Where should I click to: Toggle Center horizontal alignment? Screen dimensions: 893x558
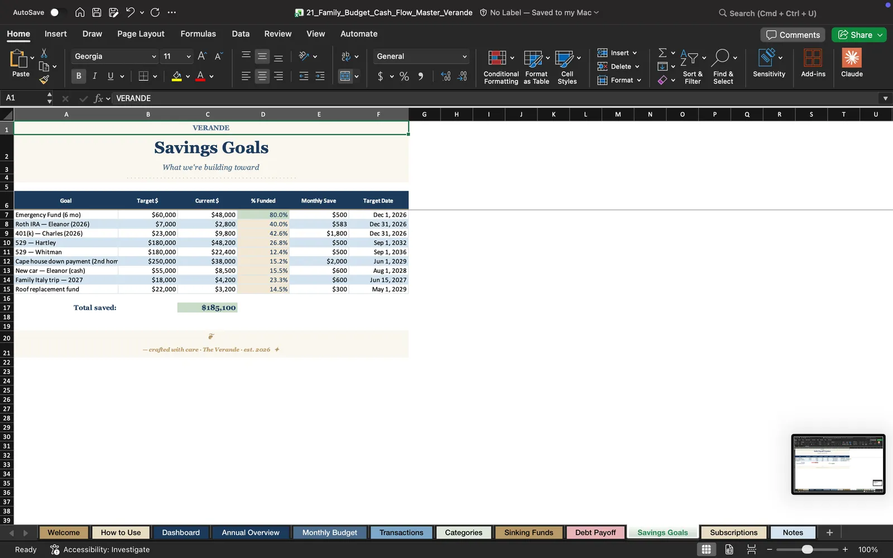tap(262, 76)
